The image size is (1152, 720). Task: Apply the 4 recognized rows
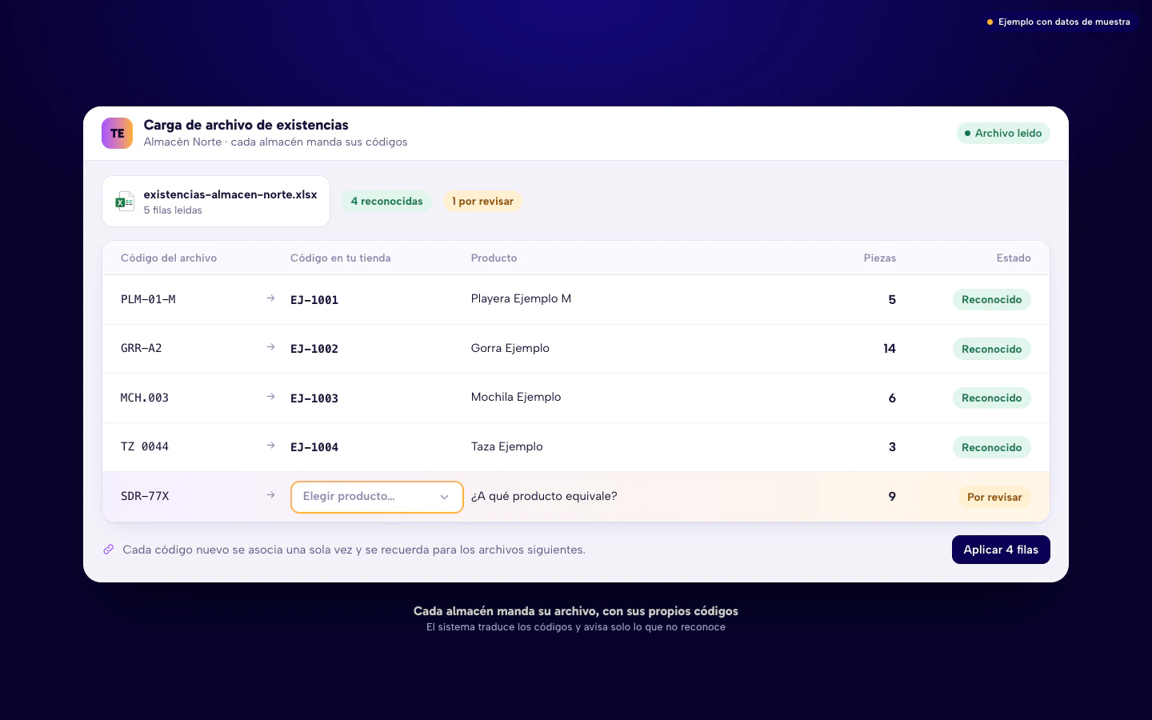point(1001,550)
